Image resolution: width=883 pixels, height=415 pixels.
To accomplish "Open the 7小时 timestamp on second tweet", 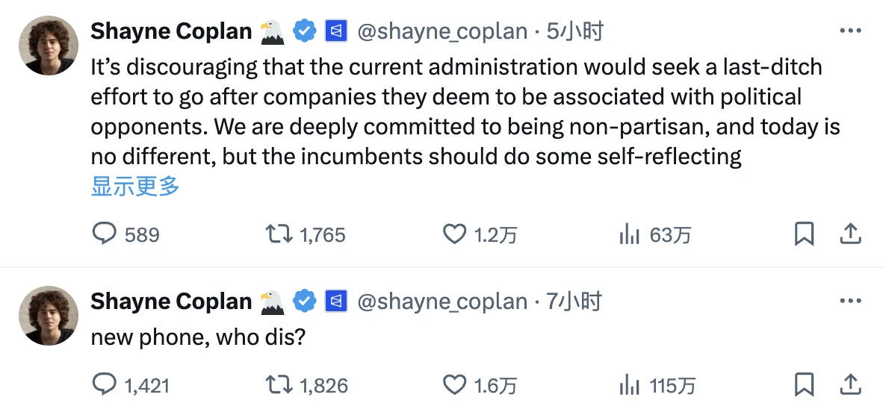I will [x=574, y=302].
